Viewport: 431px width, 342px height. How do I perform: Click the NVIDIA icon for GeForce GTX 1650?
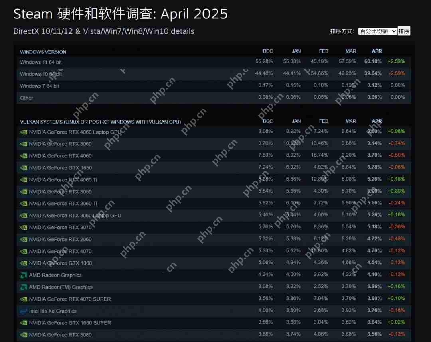point(24,167)
